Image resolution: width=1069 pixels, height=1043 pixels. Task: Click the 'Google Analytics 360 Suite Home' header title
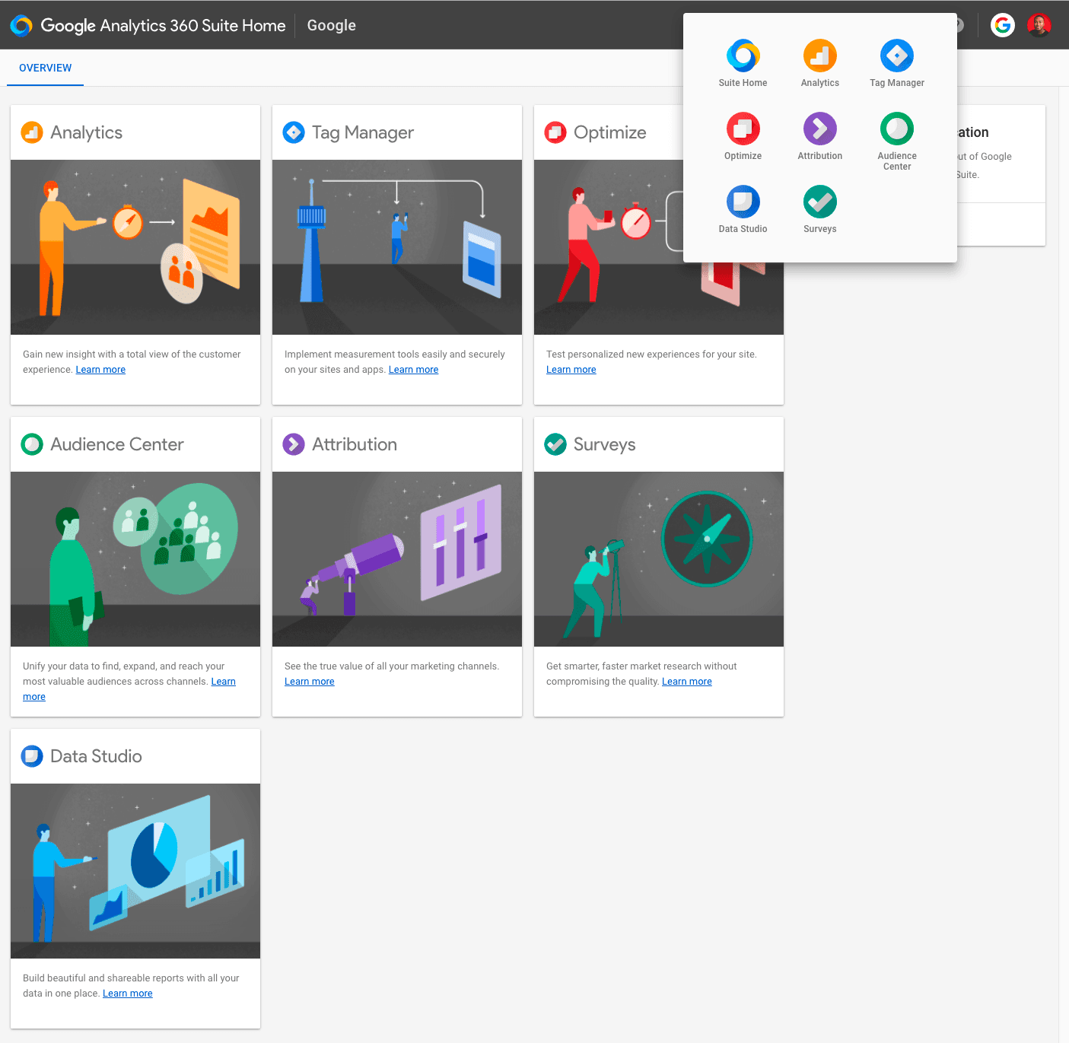163,25
